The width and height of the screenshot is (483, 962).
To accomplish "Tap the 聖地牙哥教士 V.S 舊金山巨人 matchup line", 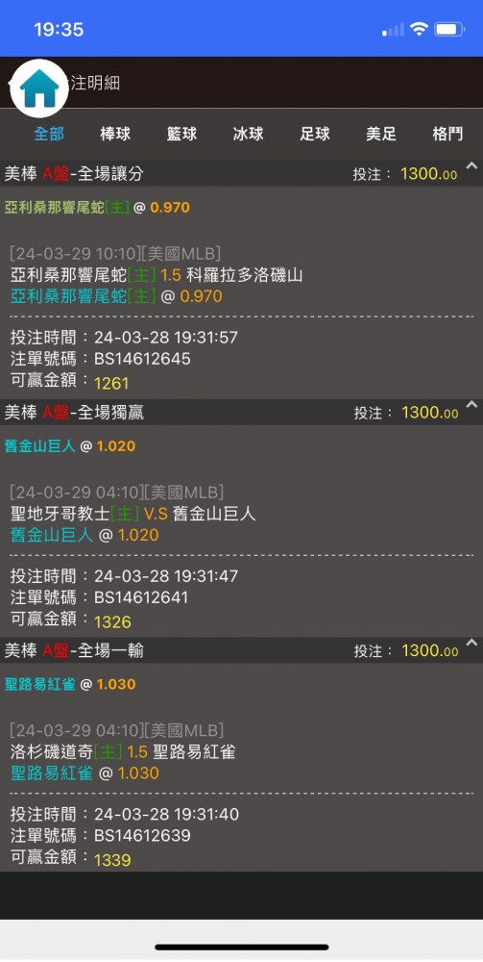I will tap(133, 514).
